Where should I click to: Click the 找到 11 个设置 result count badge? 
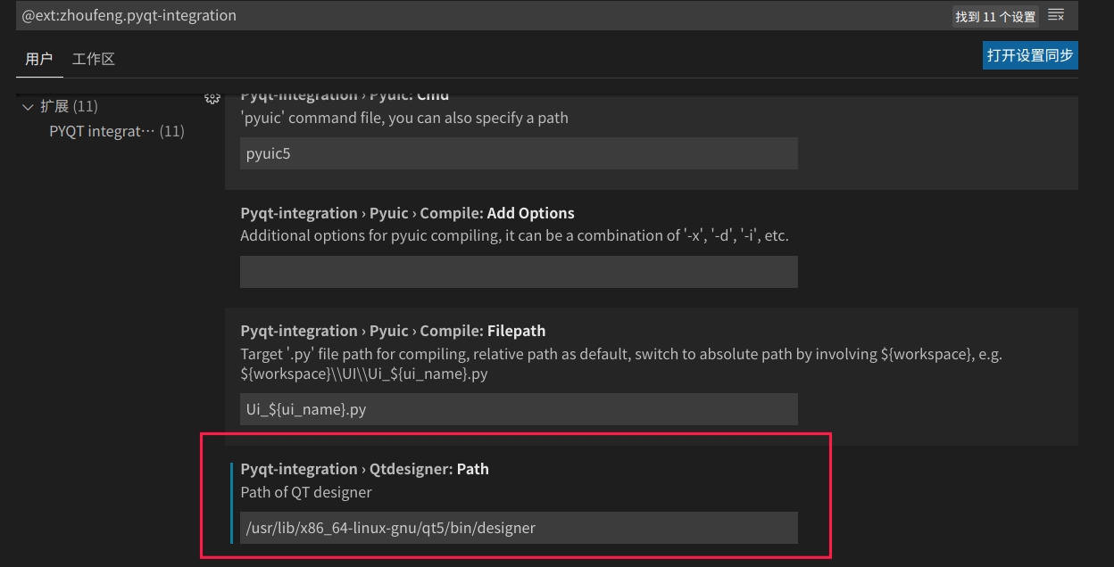pos(995,17)
